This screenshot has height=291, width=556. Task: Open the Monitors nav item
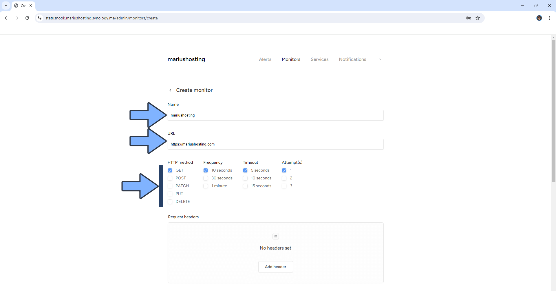coord(291,59)
